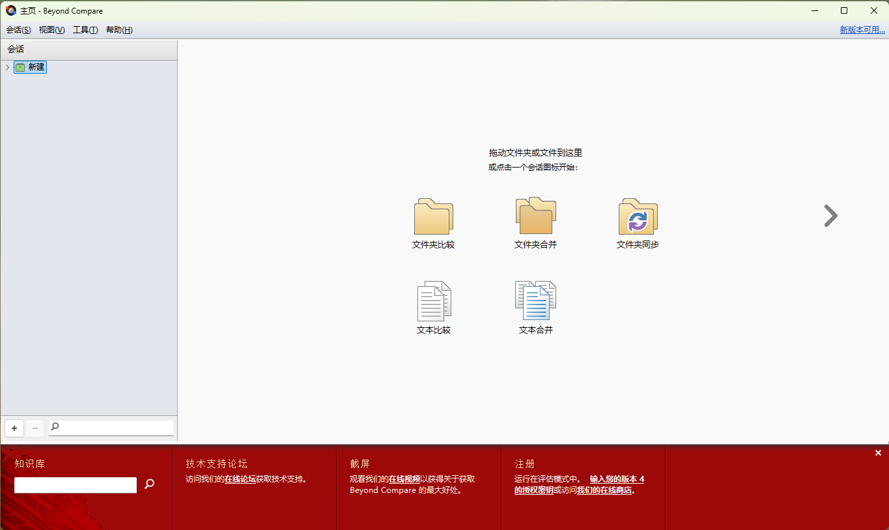Image resolution: width=889 pixels, height=530 pixels.
Task: Open the 帮助(H) menu
Action: 119,30
